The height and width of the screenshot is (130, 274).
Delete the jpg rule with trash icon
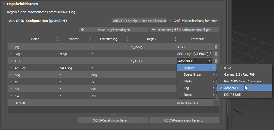click(216, 47)
